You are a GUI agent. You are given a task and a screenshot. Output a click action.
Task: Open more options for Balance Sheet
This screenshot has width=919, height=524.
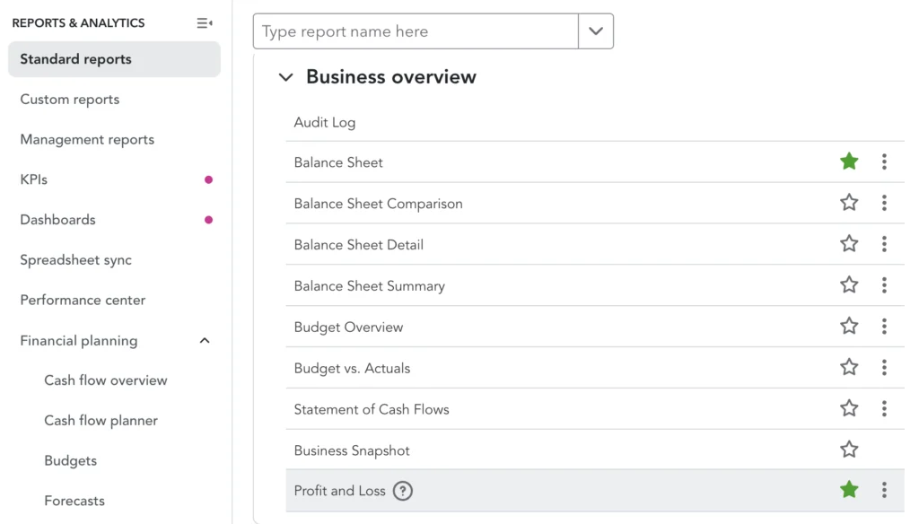(x=884, y=162)
